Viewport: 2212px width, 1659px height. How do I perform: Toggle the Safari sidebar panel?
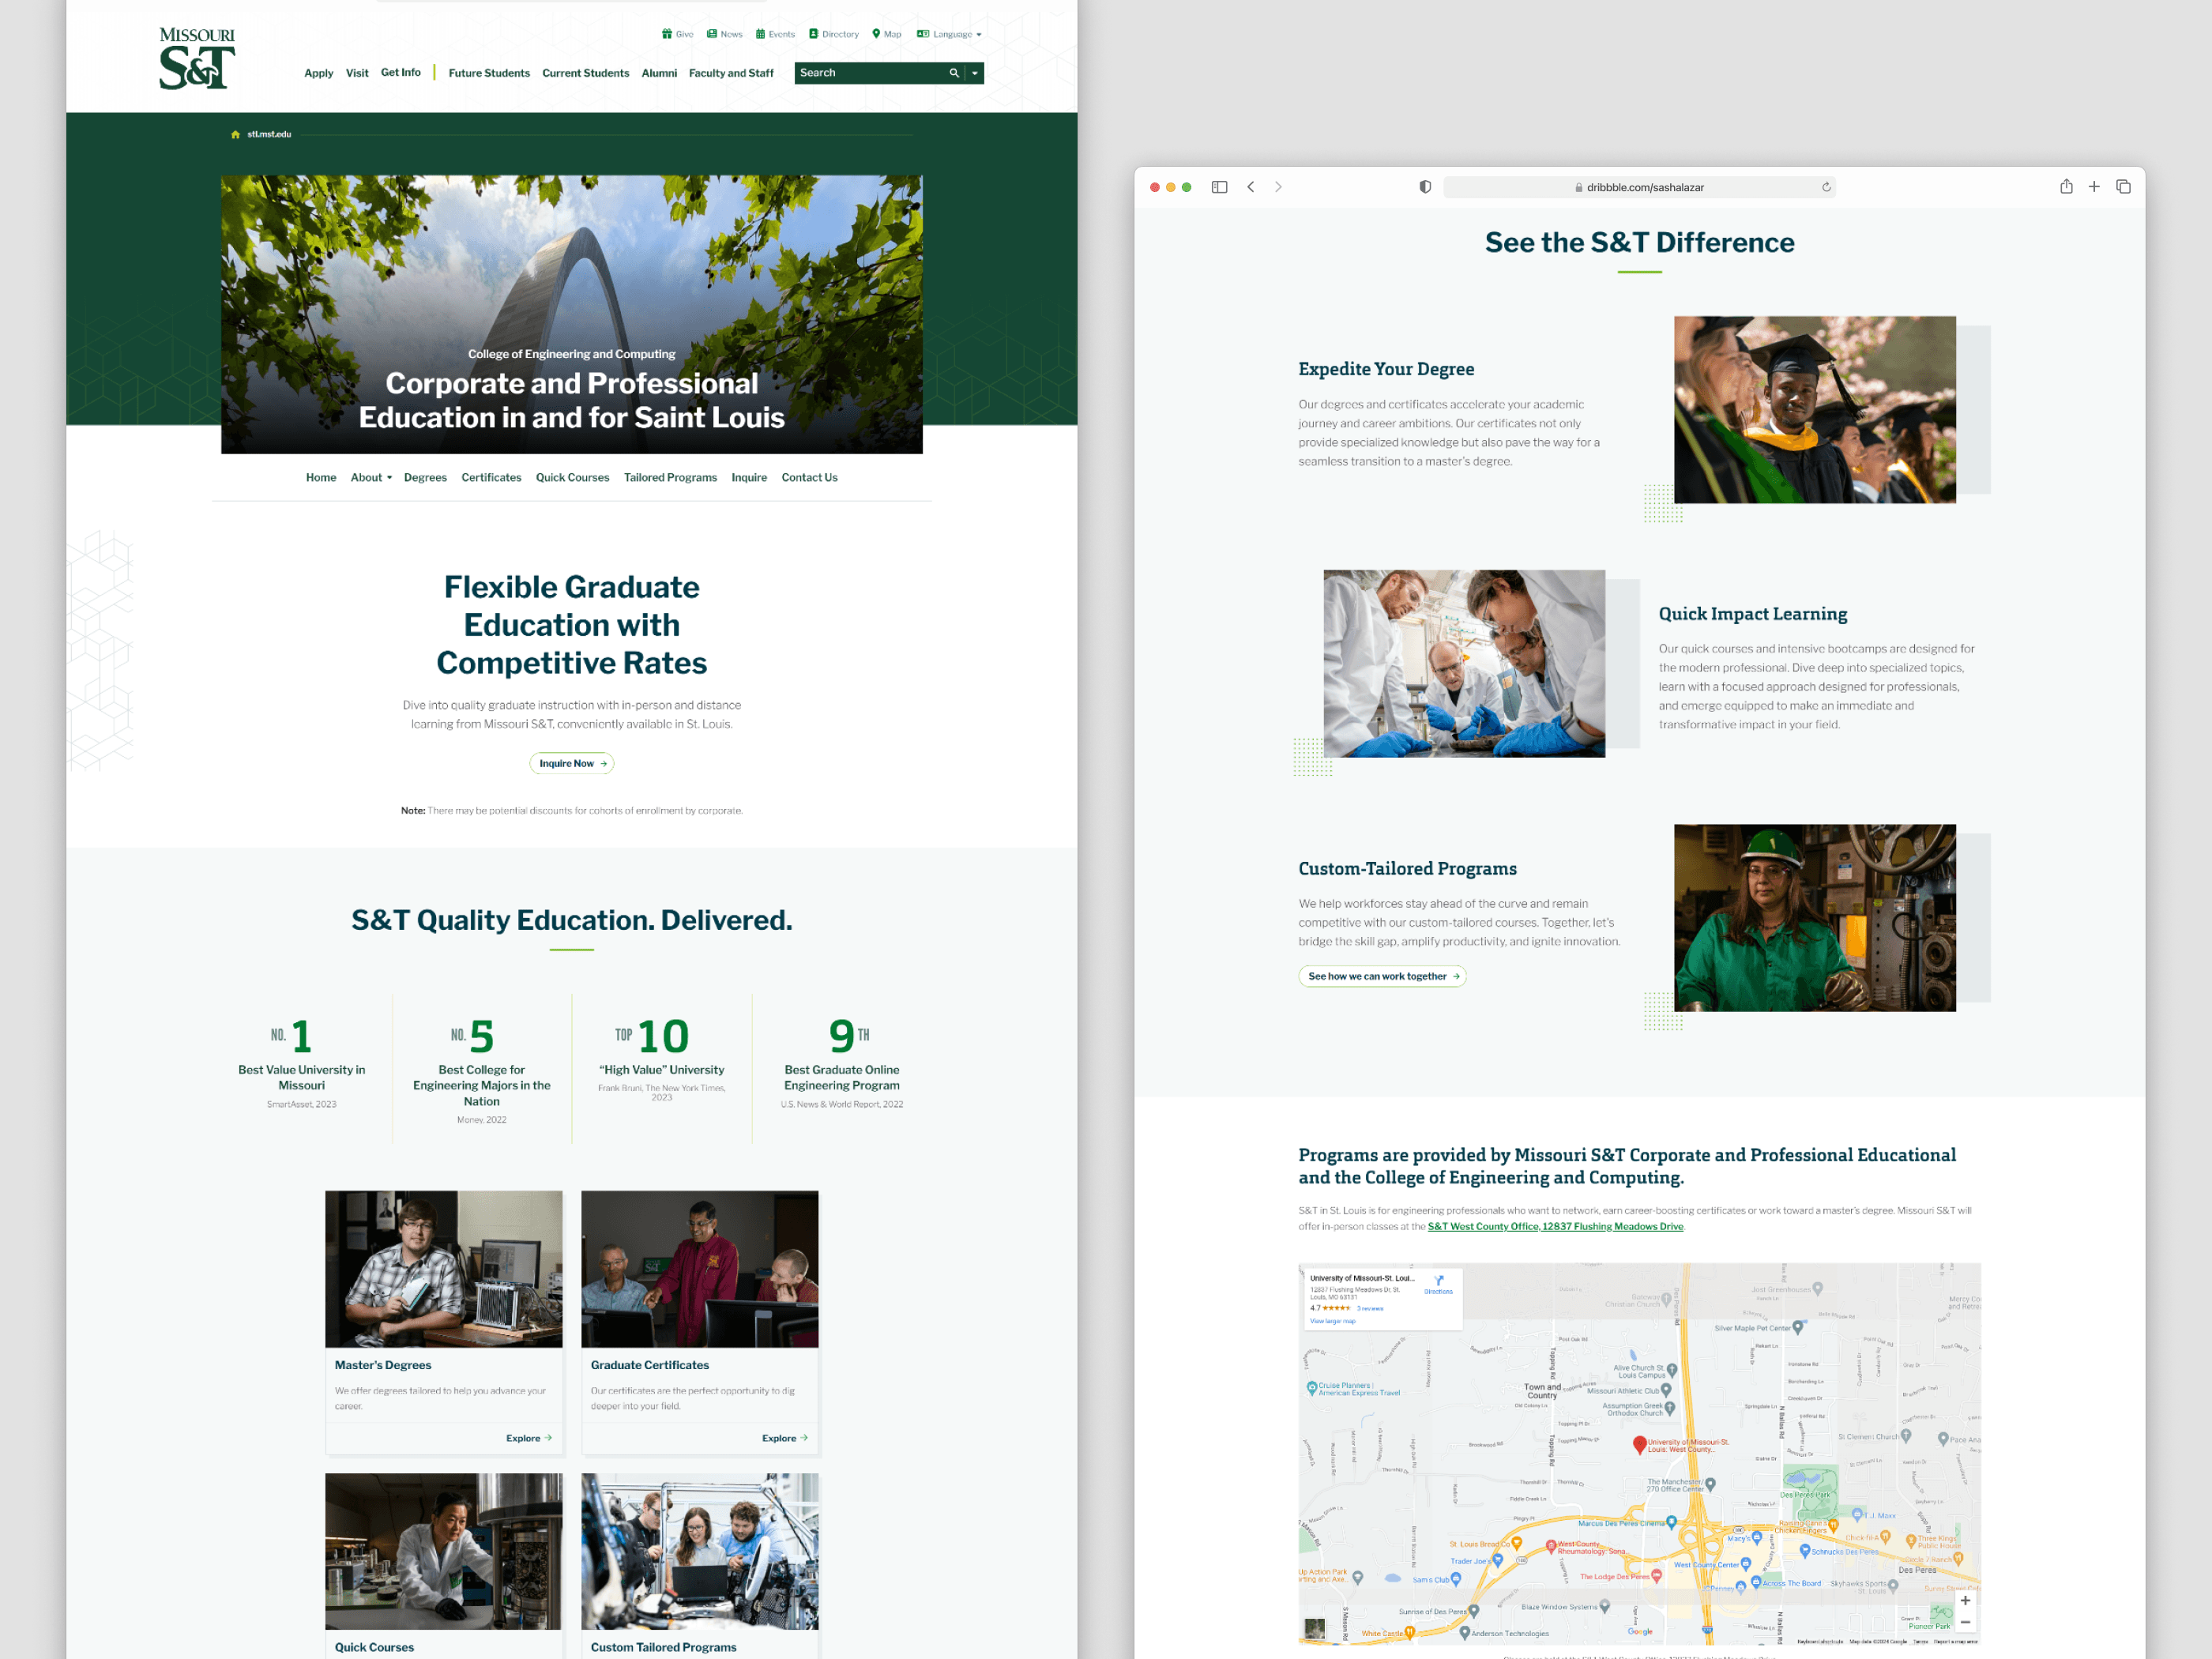pos(1219,187)
